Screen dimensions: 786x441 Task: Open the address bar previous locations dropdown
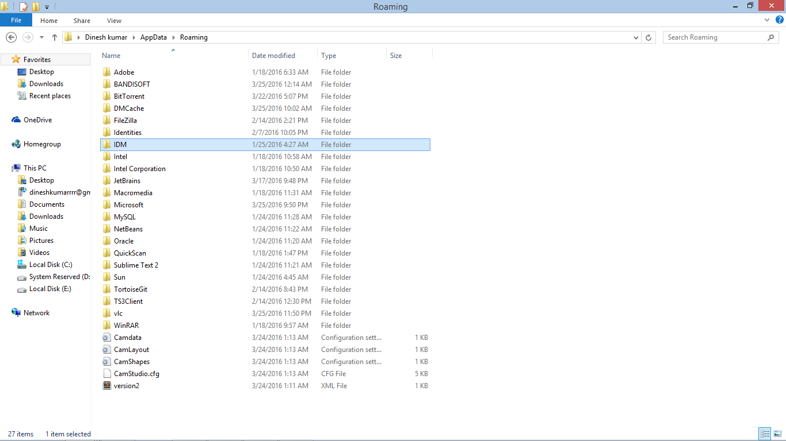click(x=636, y=37)
